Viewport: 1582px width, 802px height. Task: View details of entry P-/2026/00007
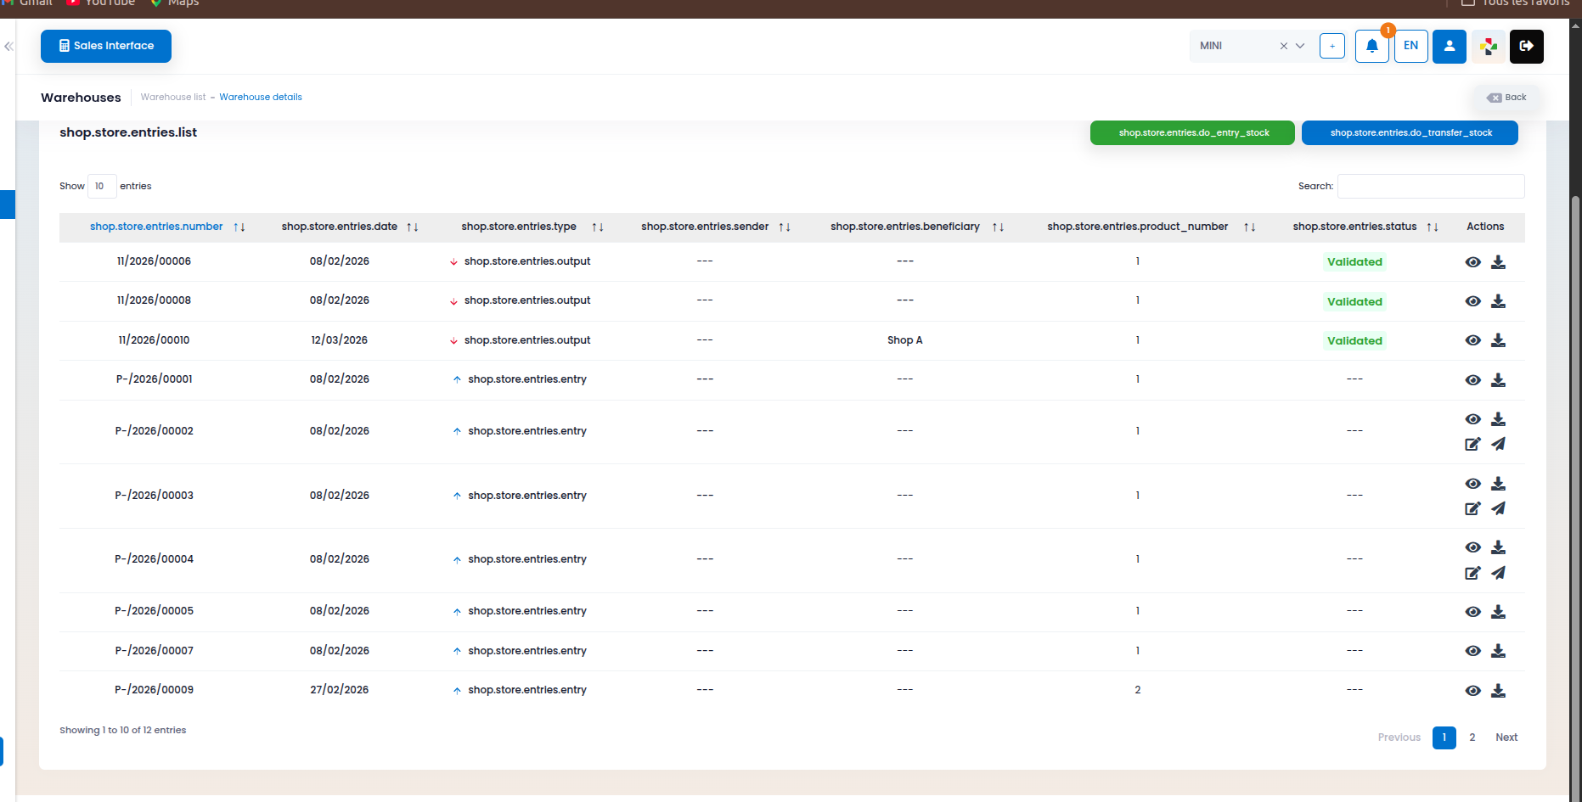pos(1472,651)
